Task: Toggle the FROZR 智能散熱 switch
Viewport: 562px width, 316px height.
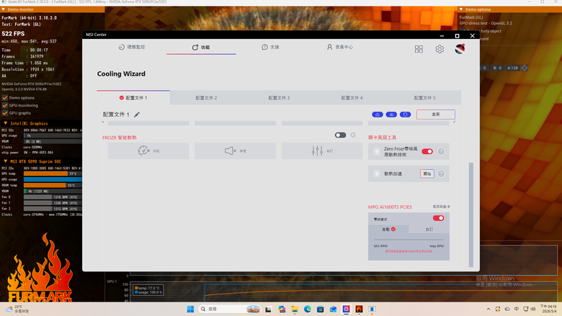Action: pyautogui.click(x=341, y=135)
